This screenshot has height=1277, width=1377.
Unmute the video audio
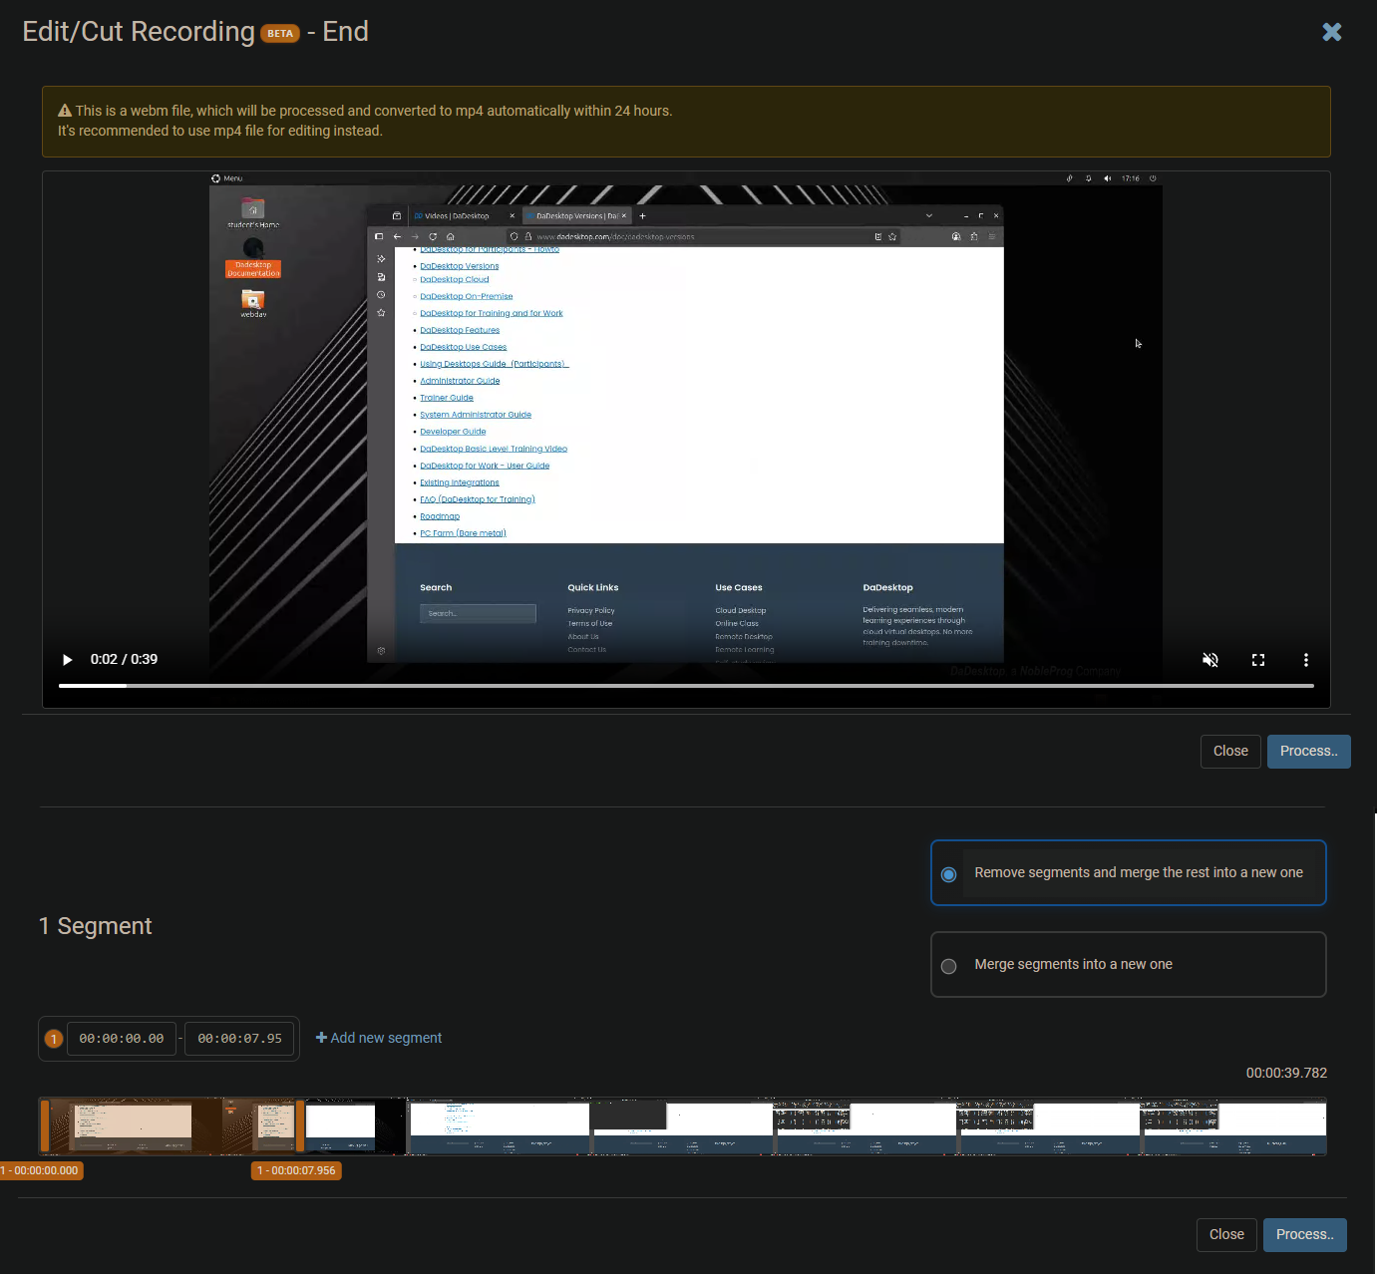click(1210, 660)
